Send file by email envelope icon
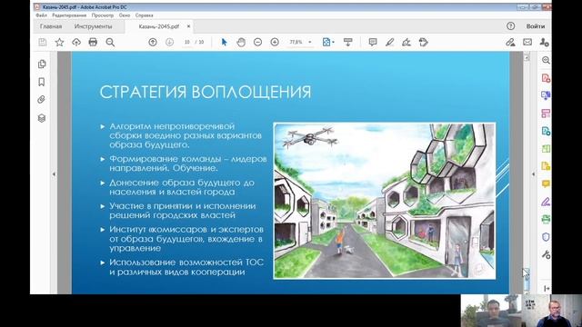582x327 pixels. 527,43
